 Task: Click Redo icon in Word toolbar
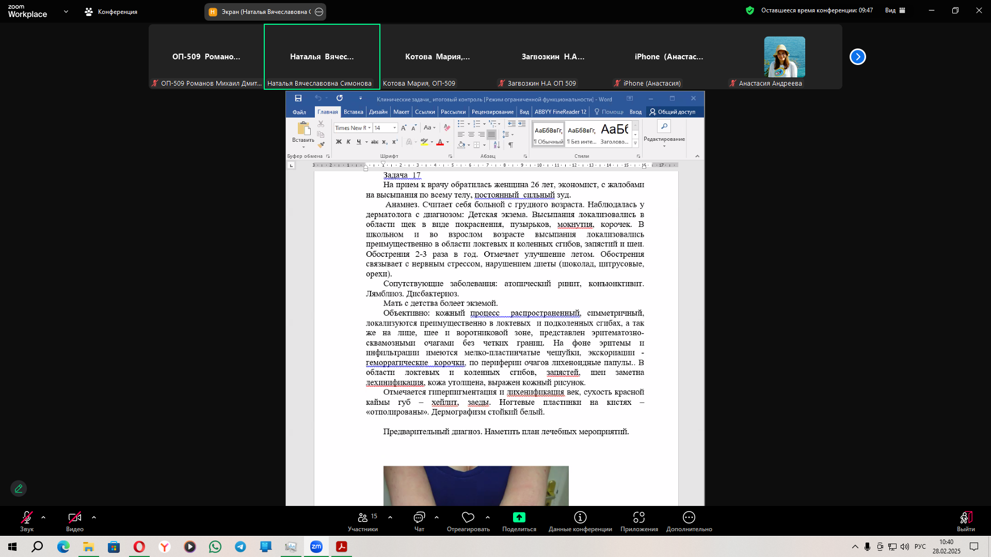339,98
